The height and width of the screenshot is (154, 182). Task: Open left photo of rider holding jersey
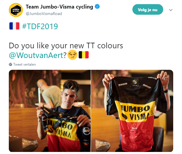50,111
